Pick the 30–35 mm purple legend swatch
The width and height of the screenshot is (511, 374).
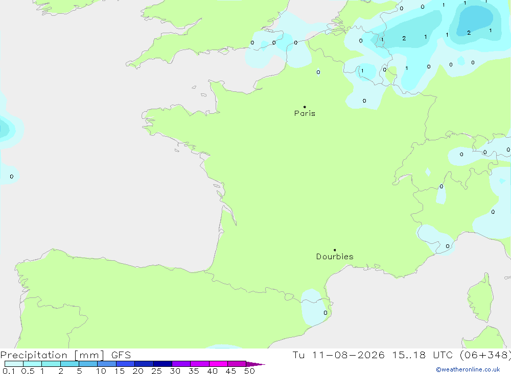[x=181, y=364]
